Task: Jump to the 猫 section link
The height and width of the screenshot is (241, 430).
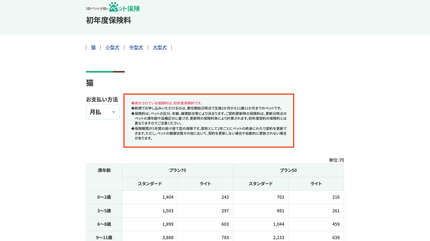Action: tap(93, 47)
